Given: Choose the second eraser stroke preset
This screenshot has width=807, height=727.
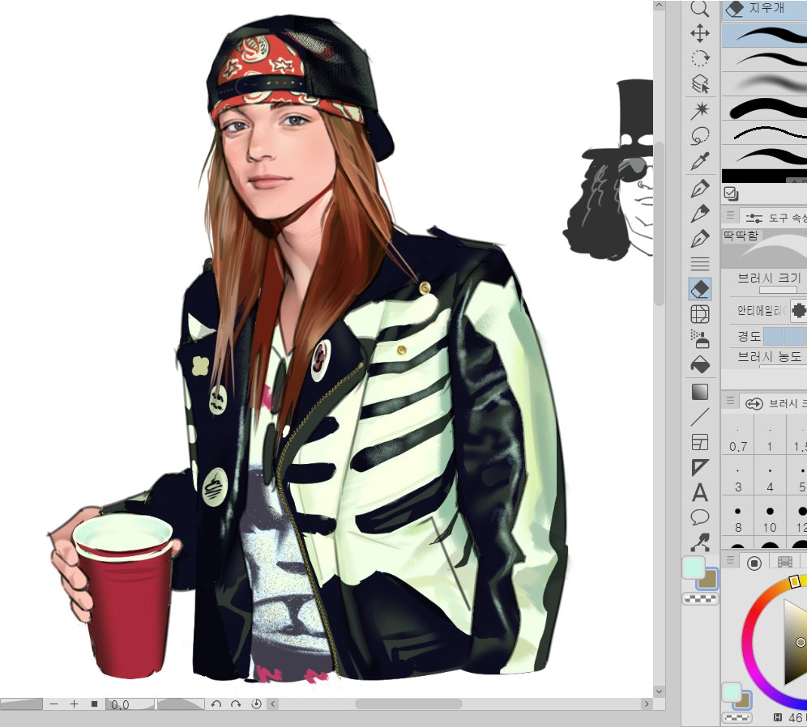Looking at the screenshot, I should pos(764,59).
